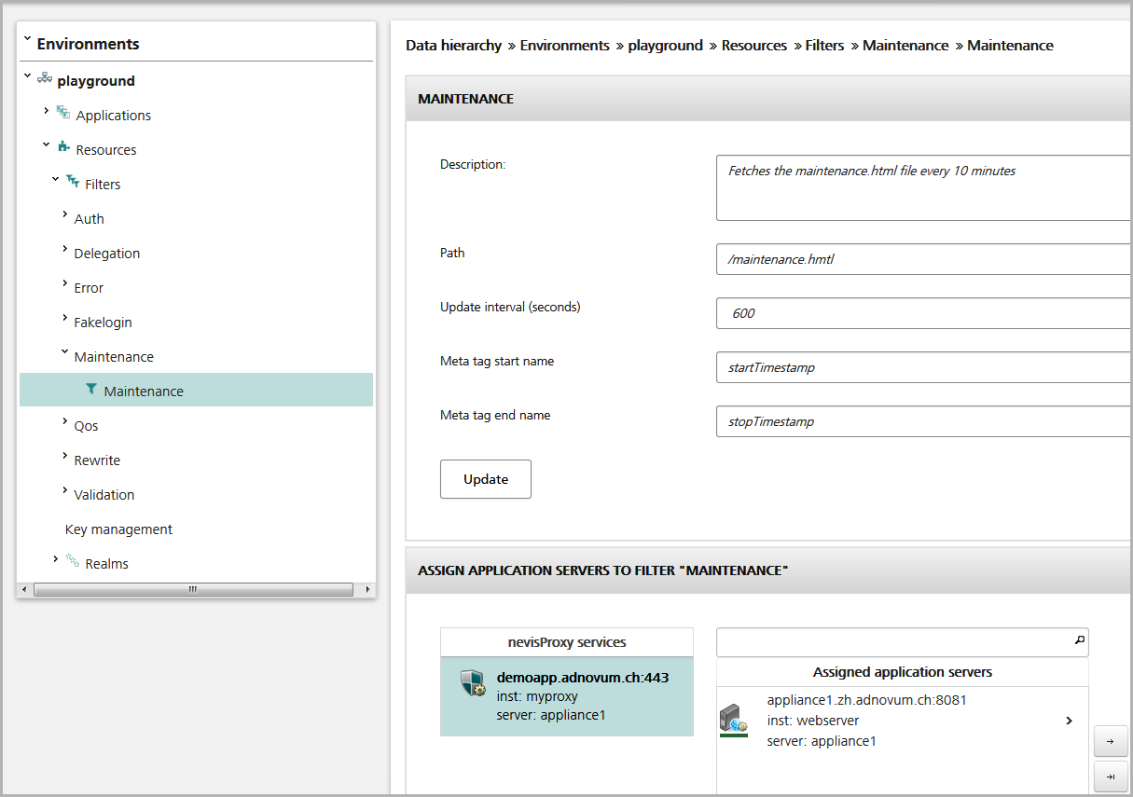Go to Environments breadcrumb

(x=565, y=45)
